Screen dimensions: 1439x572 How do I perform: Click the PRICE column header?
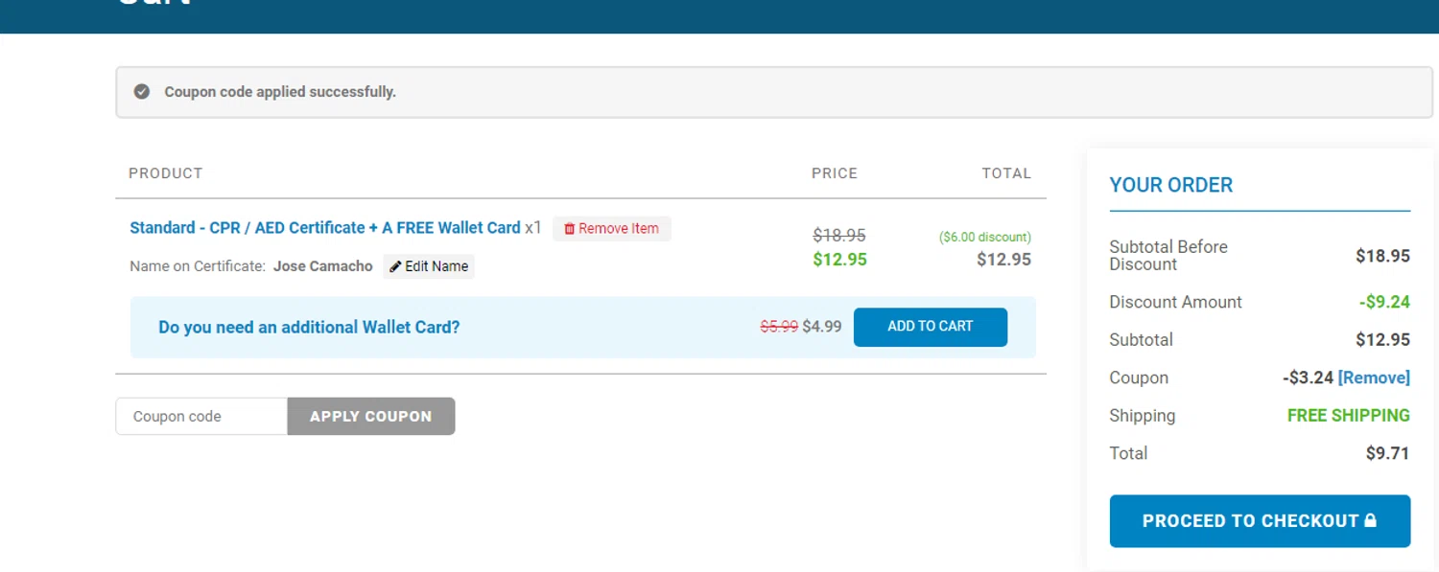coord(834,173)
